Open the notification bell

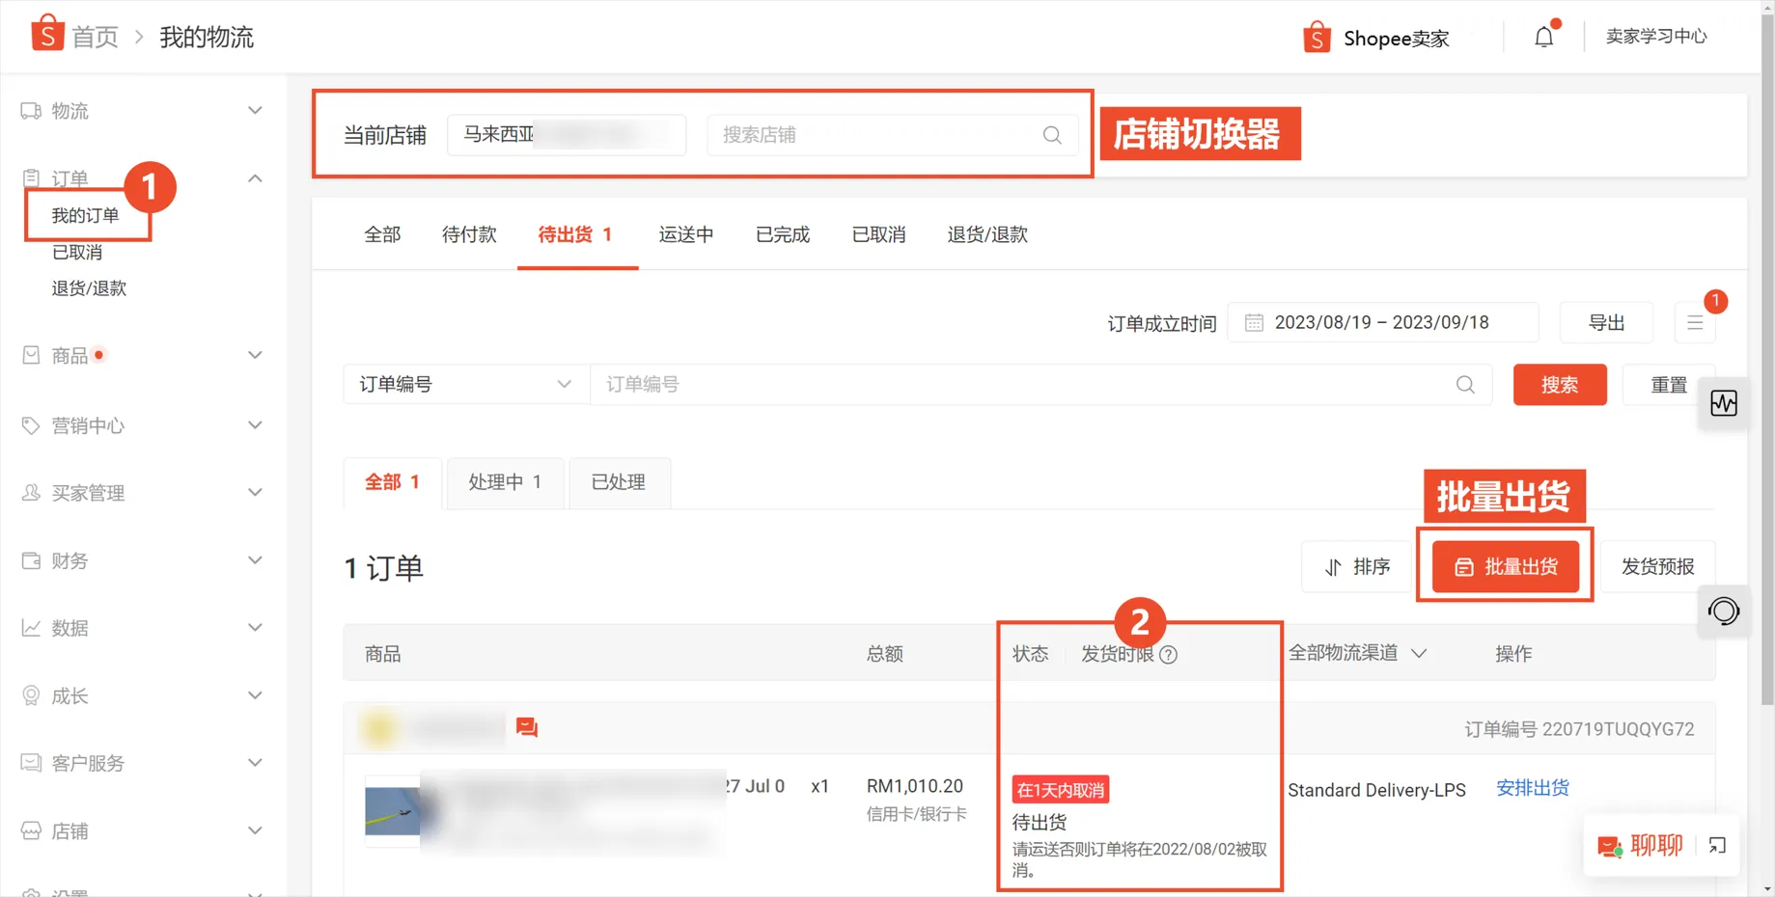pyautogui.click(x=1543, y=36)
